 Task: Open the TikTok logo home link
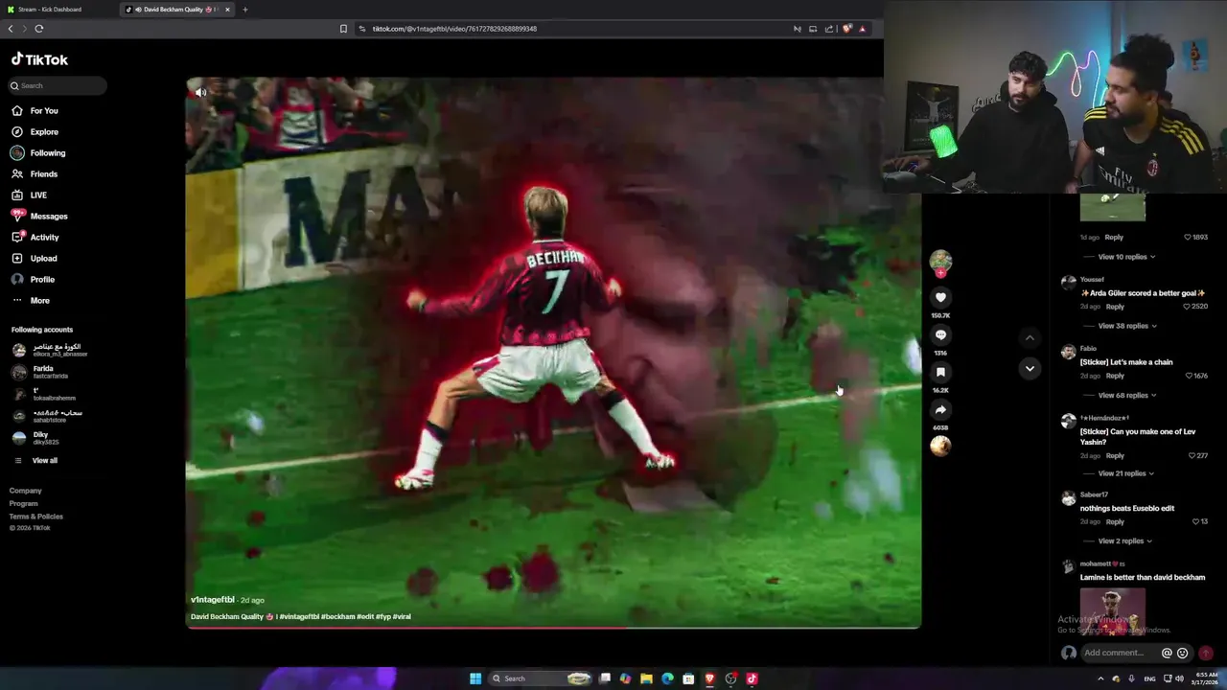[x=39, y=59]
